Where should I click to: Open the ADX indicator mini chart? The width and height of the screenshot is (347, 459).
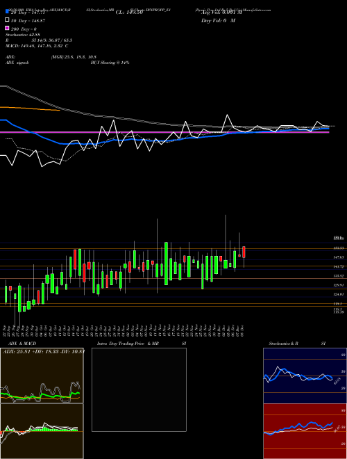42,376
